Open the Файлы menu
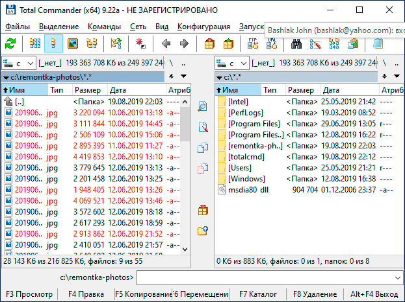 point(18,27)
